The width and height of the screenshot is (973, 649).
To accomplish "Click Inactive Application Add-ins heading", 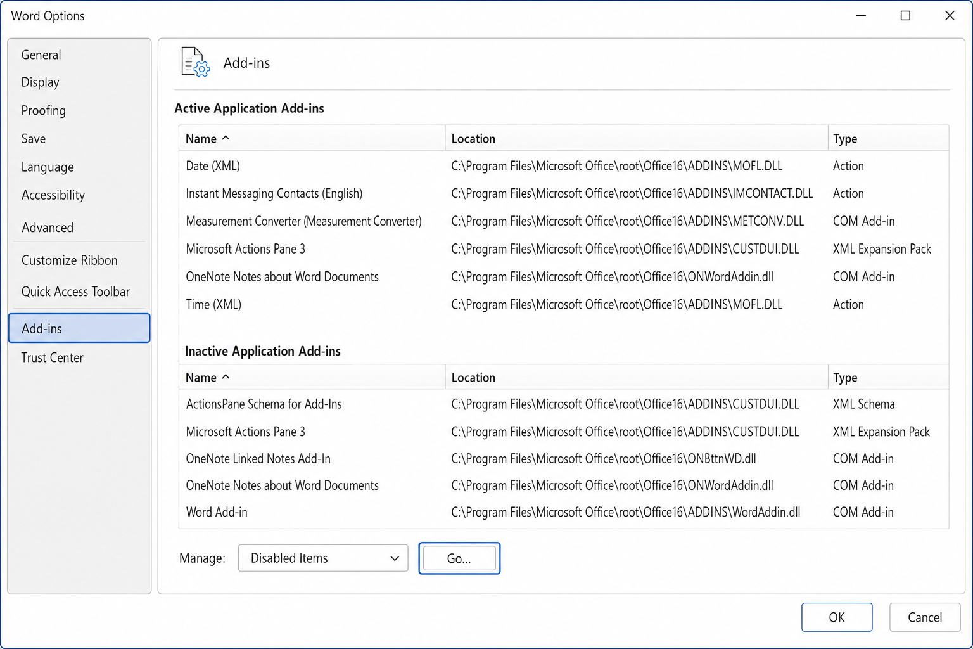I will point(262,351).
